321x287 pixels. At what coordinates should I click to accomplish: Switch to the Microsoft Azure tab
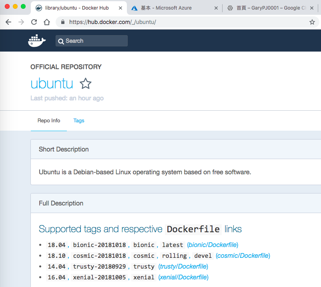coord(174,8)
